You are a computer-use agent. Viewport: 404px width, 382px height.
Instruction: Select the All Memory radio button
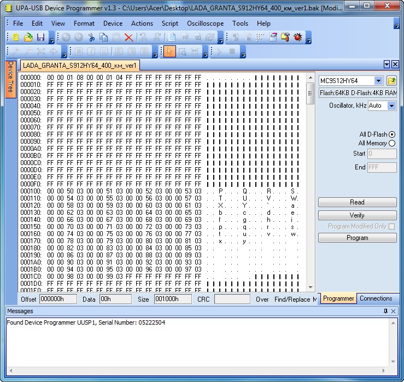[392, 143]
